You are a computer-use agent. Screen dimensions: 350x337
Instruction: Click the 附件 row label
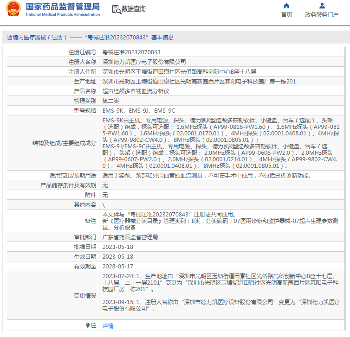(x=91, y=195)
